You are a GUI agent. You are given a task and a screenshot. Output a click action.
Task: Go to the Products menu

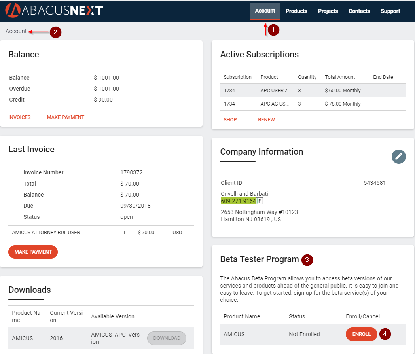[296, 11]
